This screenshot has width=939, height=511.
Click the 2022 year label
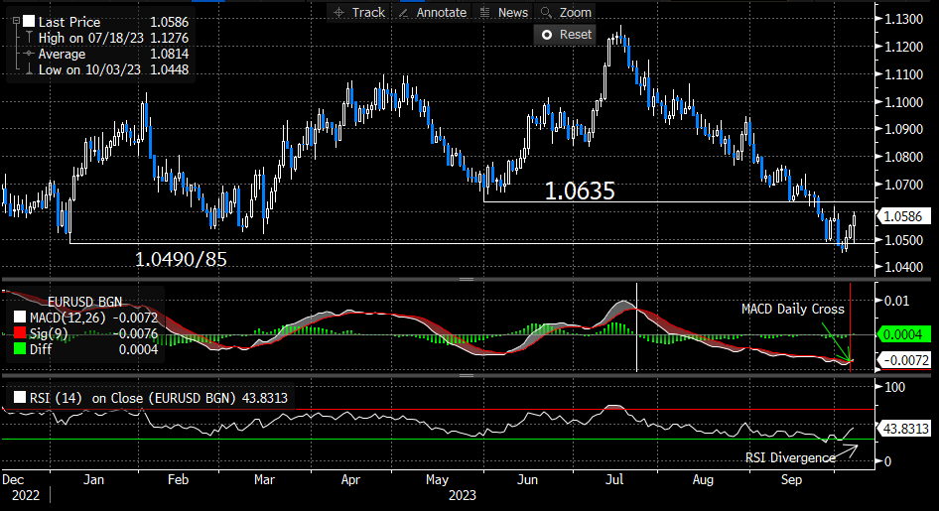click(26, 495)
